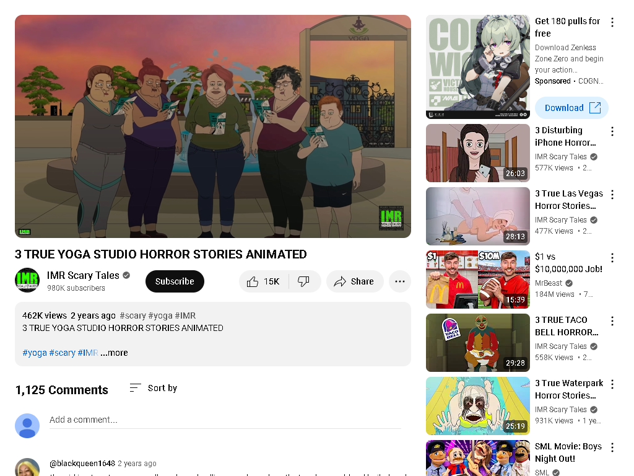Open the $1 vs $10,000,000 Job! title
Viewport: 634px width, 476px height.
click(x=568, y=263)
